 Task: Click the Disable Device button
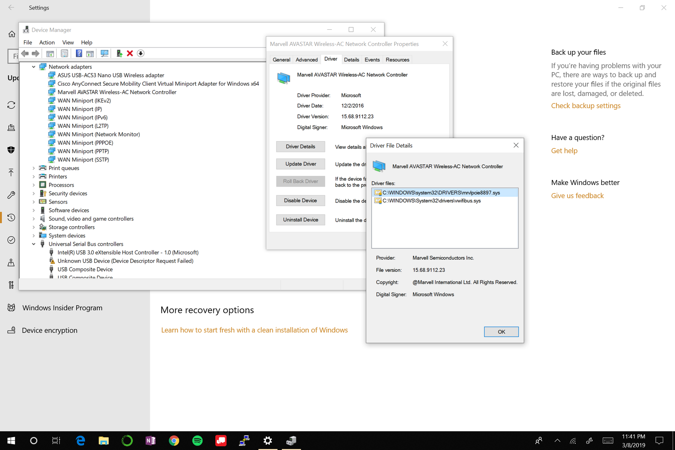[x=300, y=201]
